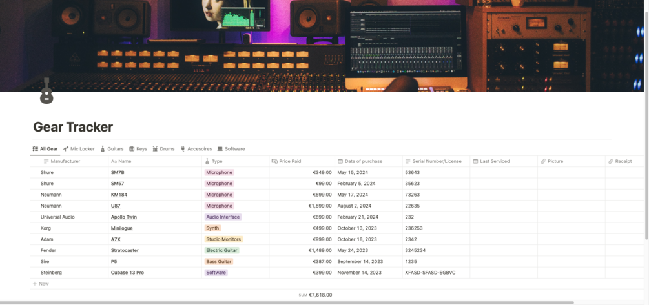Click the Last Serviced calendar icon
649x305 pixels.
(x=475, y=161)
